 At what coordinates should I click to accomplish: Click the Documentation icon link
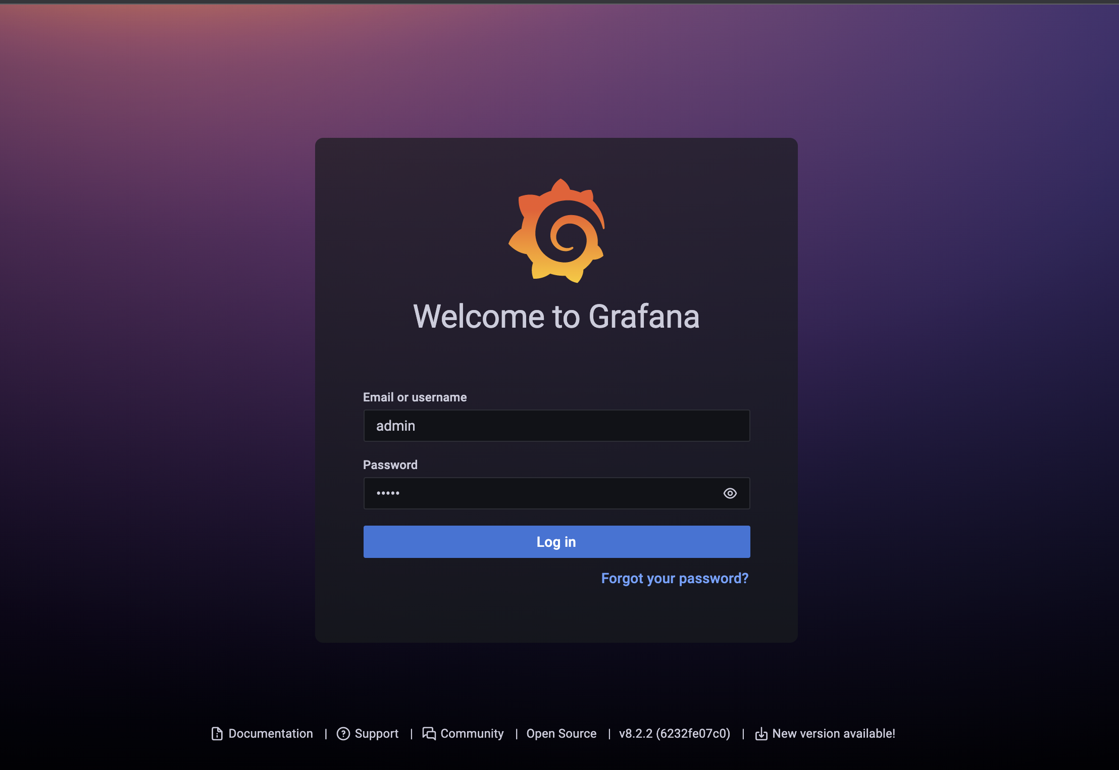tap(217, 733)
